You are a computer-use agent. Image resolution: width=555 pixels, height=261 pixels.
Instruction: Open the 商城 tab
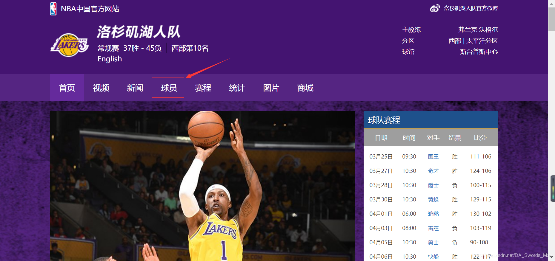305,88
